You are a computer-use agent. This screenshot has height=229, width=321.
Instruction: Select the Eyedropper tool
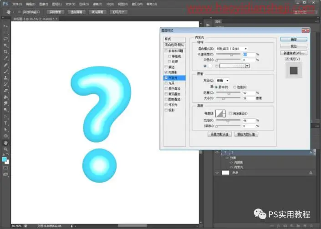[x=5, y=58]
